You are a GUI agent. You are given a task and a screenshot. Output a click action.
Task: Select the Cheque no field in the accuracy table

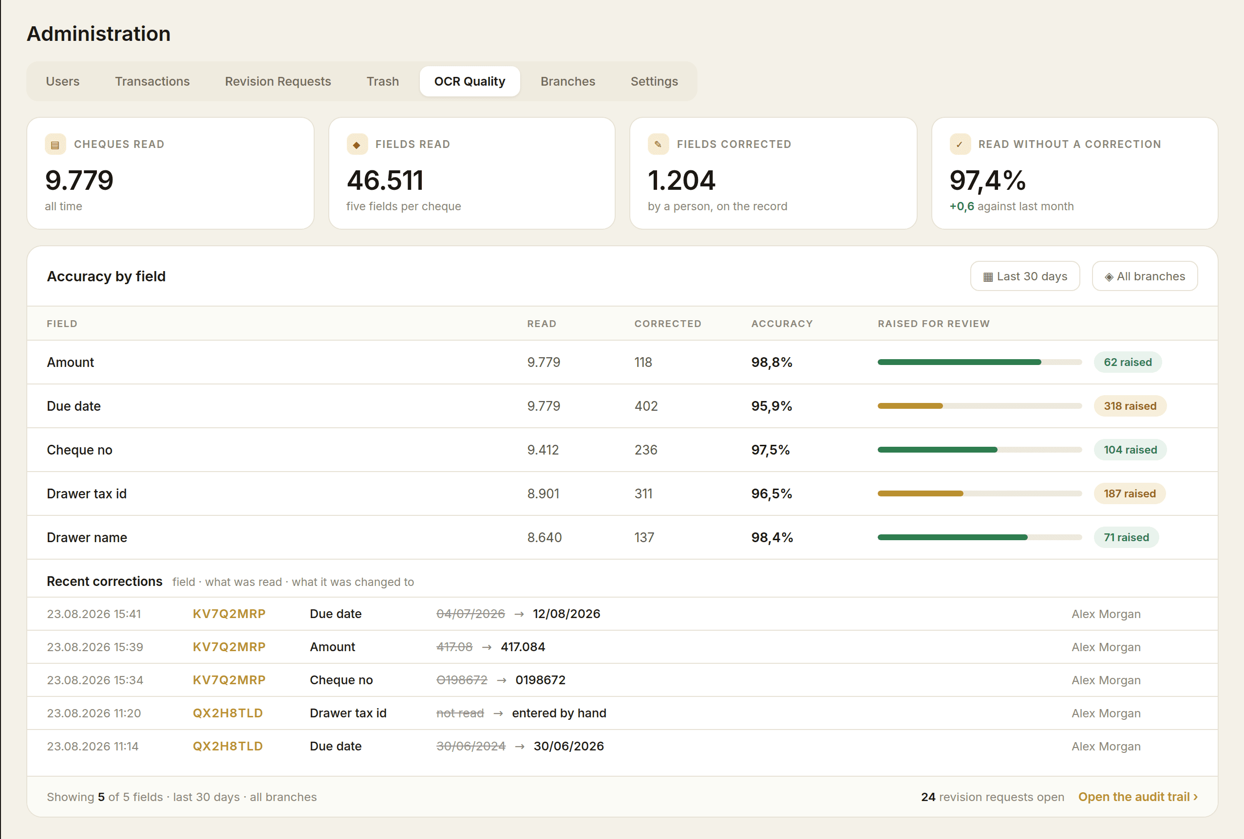point(79,450)
